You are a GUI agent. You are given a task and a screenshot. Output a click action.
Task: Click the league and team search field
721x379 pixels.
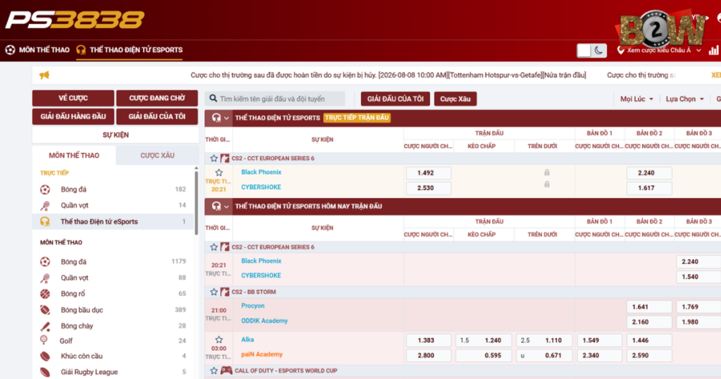pos(275,99)
